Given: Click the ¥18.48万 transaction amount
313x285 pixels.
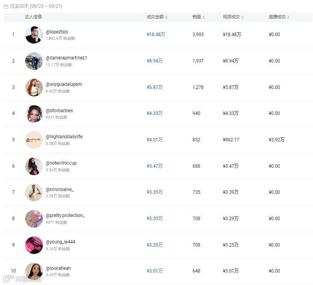Looking at the screenshot, I should [x=156, y=35].
